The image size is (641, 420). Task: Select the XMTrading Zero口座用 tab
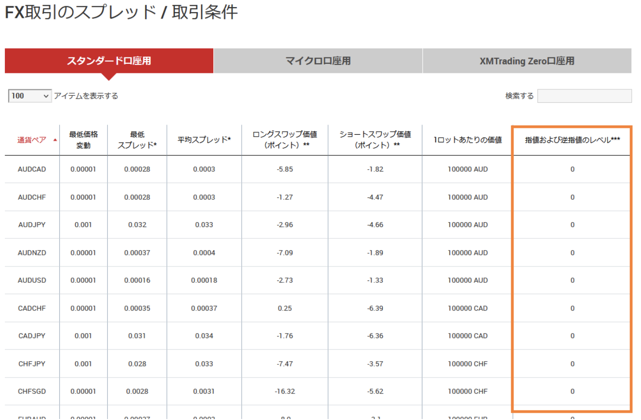(x=527, y=61)
